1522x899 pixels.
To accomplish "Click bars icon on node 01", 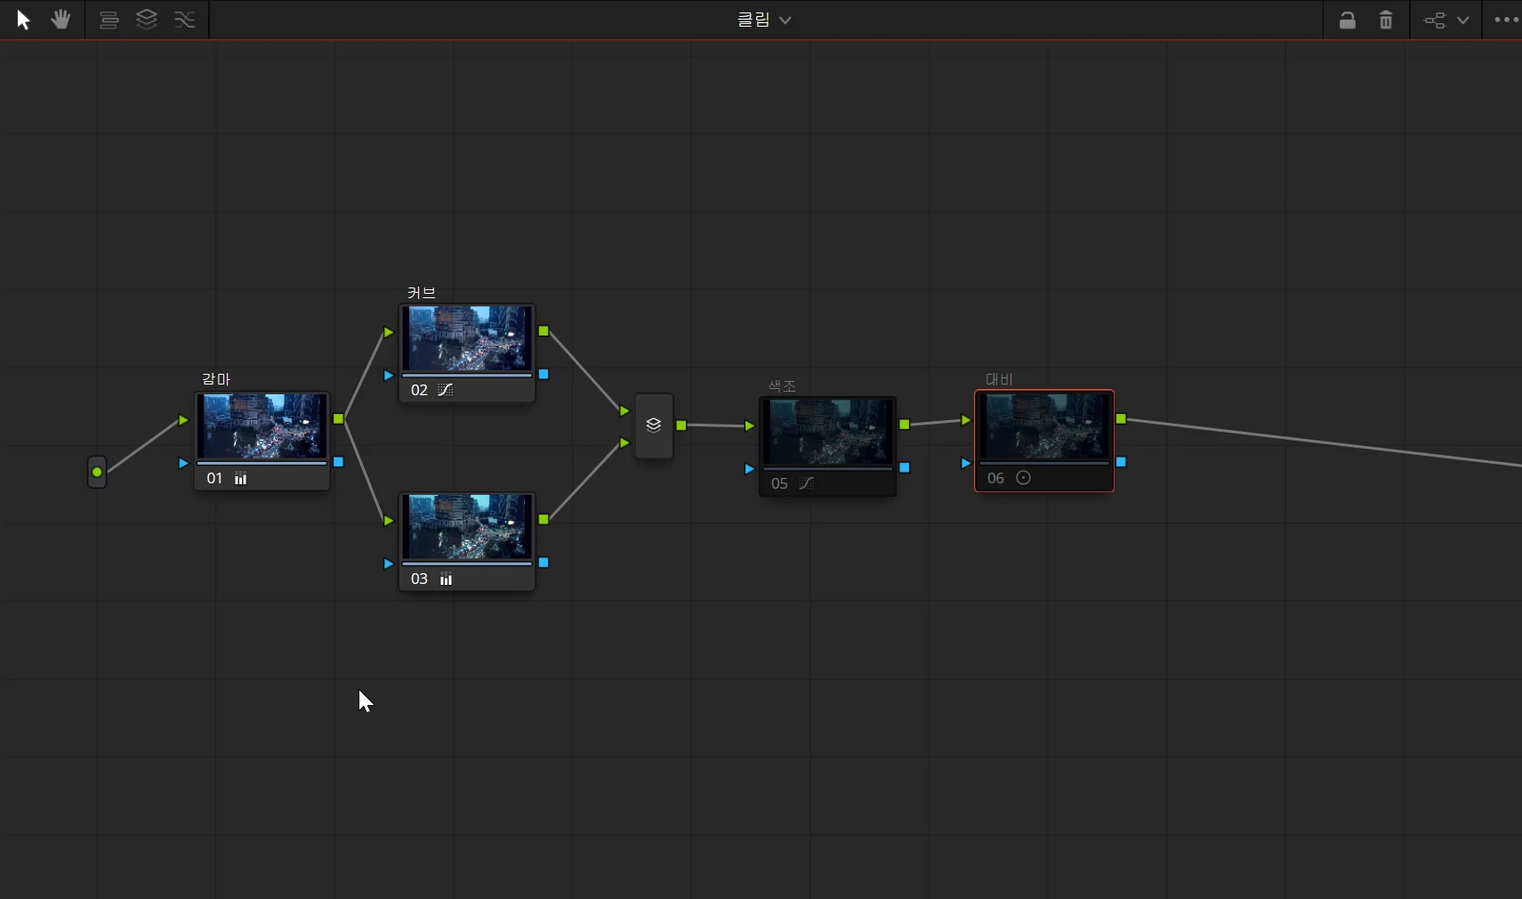I will click(240, 479).
